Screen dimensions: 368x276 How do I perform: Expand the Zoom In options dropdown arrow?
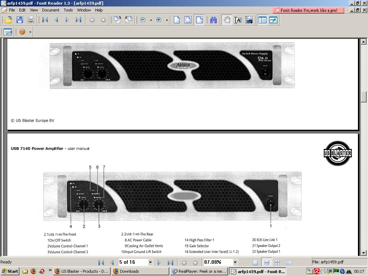coord(167,20)
